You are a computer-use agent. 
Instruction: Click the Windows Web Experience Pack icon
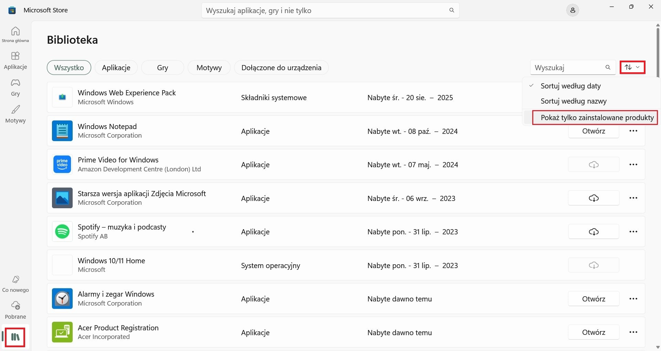tap(62, 97)
